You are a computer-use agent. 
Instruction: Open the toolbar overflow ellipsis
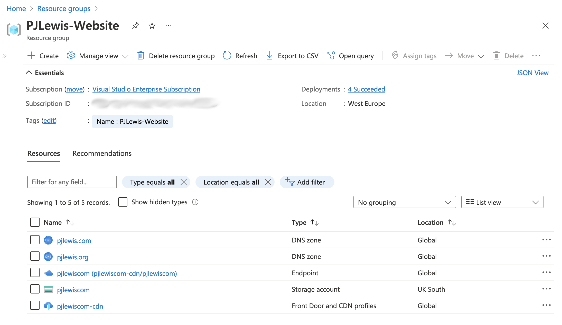(536, 56)
